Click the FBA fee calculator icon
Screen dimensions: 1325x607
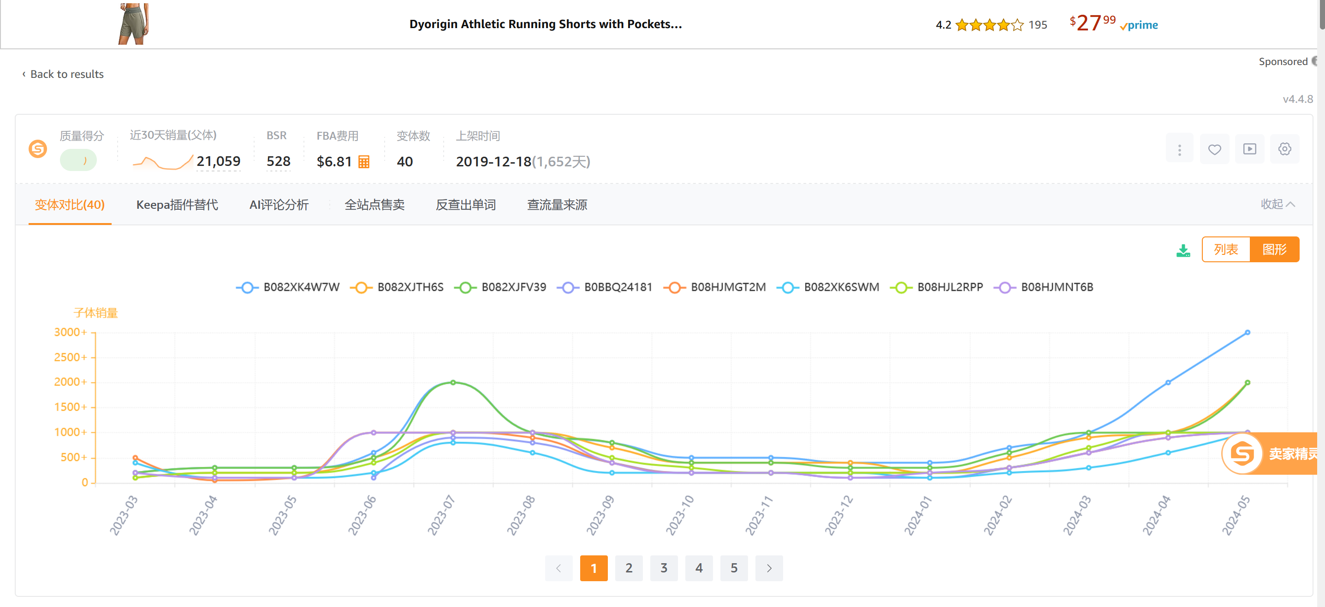tap(364, 162)
